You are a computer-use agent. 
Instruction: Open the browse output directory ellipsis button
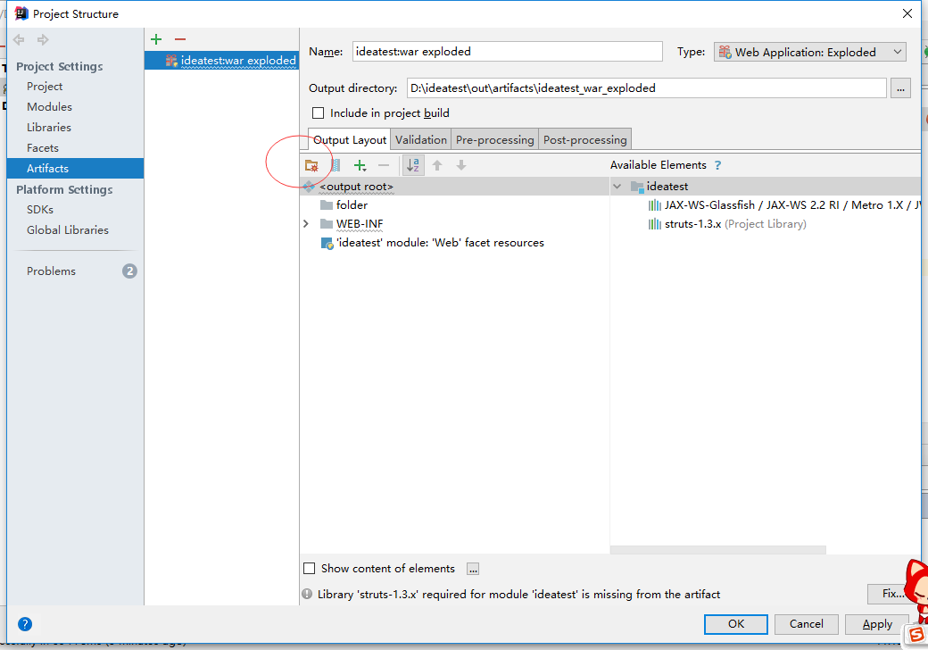click(x=900, y=87)
